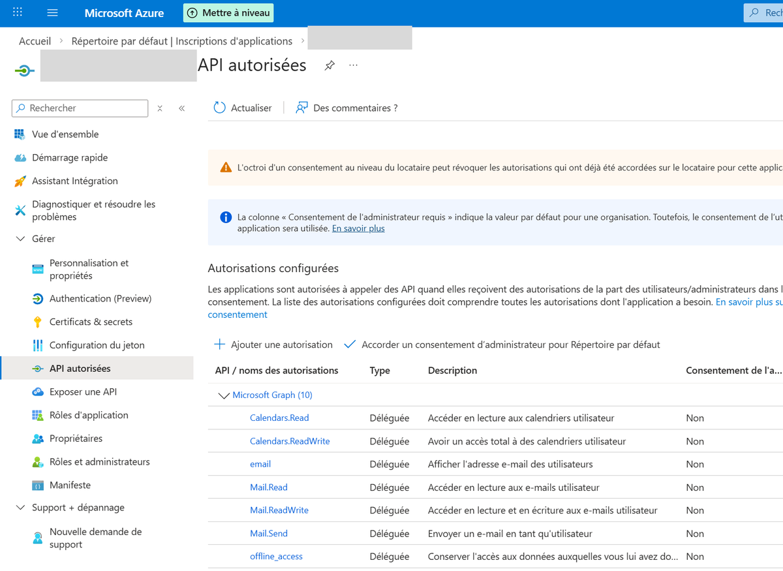The height and width of the screenshot is (571, 783).
Task: Click the Personnalisation et propriétés icon
Action: tap(37, 270)
